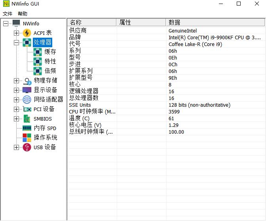Select the 操作系统 tree item label
The width and height of the screenshot is (266, 221).
pos(46,138)
